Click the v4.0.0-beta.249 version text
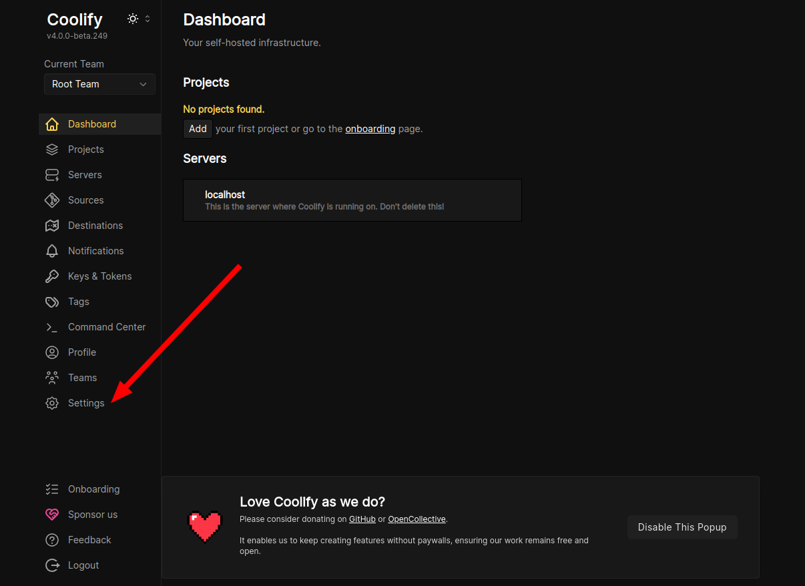Viewport: 805px width, 586px height. pyautogui.click(x=77, y=36)
